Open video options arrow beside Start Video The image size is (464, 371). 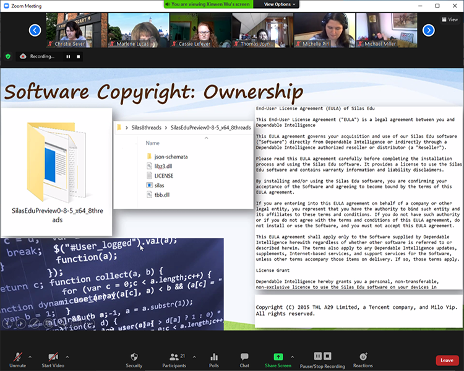click(x=67, y=357)
